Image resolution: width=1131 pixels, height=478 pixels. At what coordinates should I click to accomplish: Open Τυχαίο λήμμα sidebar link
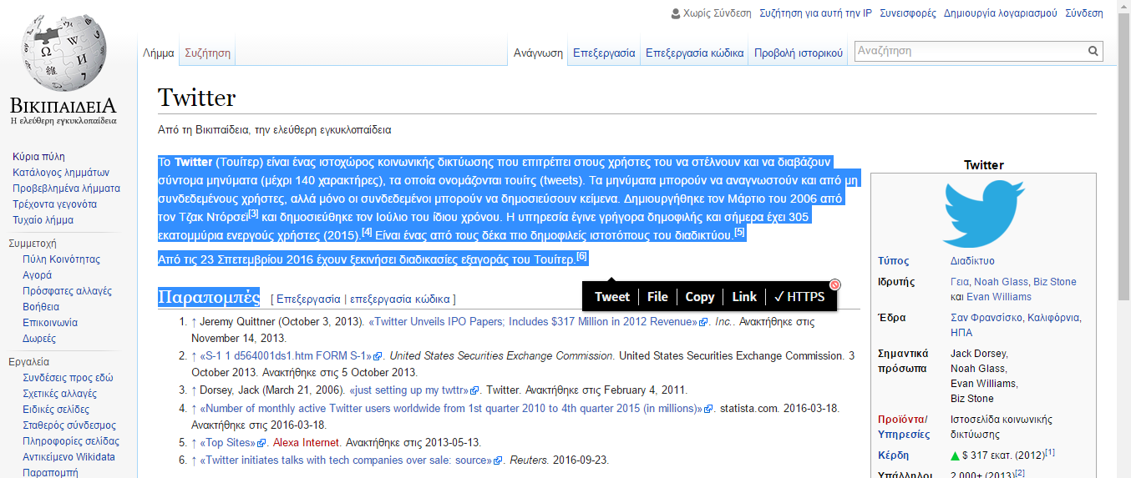(43, 220)
